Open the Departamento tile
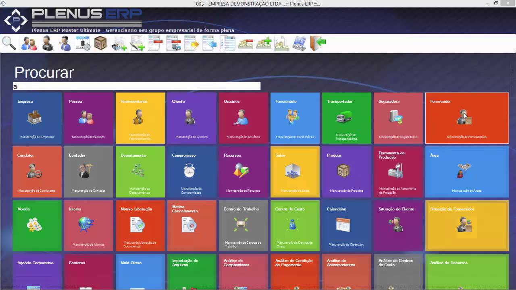The height and width of the screenshot is (290, 516). [x=140, y=172]
